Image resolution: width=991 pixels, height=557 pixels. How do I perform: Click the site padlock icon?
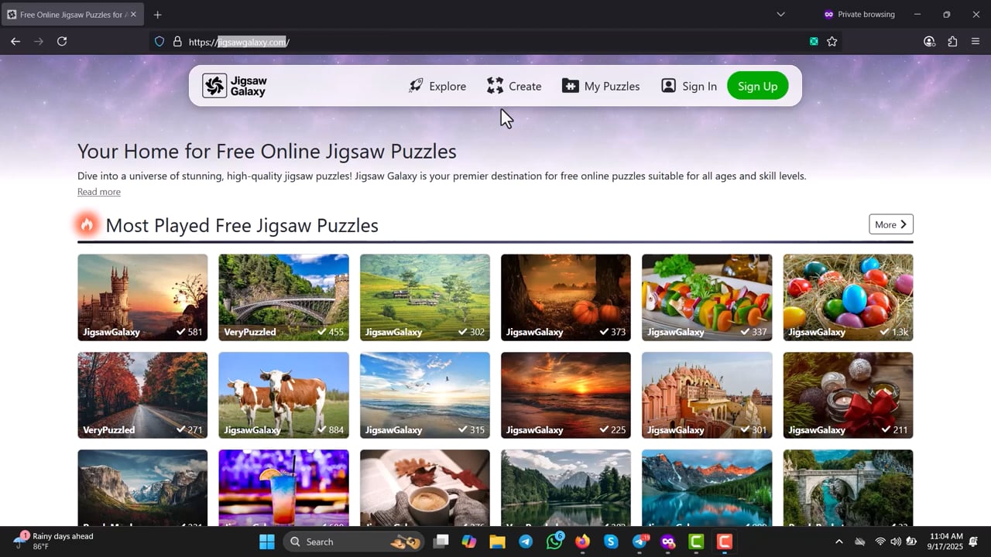(177, 42)
